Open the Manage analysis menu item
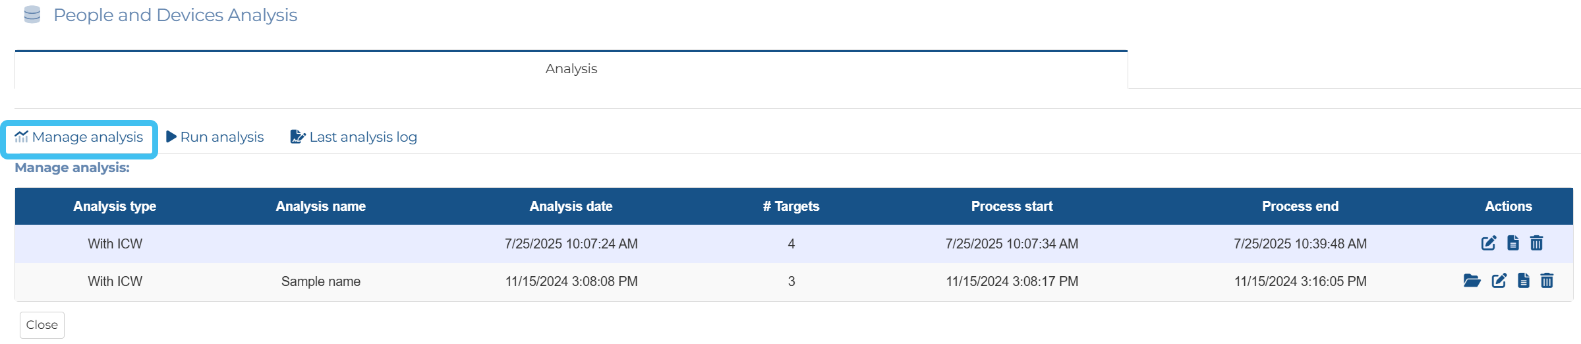Screen dimensions: 1581x344 [79, 137]
